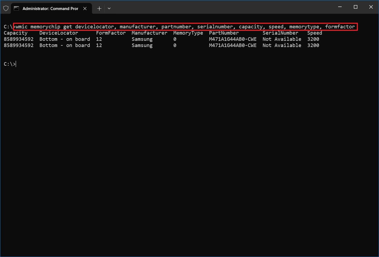The height and width of the screenshot is (257, 379).
Task: Click the Bottom - on board device locator
Action: pos(65,39)
